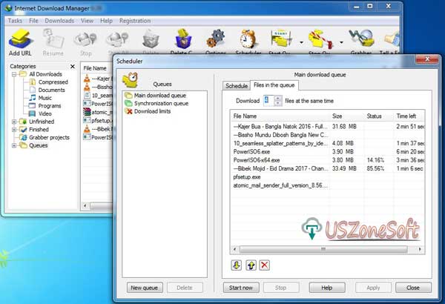Select Music category
The image size is (445, 304).
click(41, 98)
